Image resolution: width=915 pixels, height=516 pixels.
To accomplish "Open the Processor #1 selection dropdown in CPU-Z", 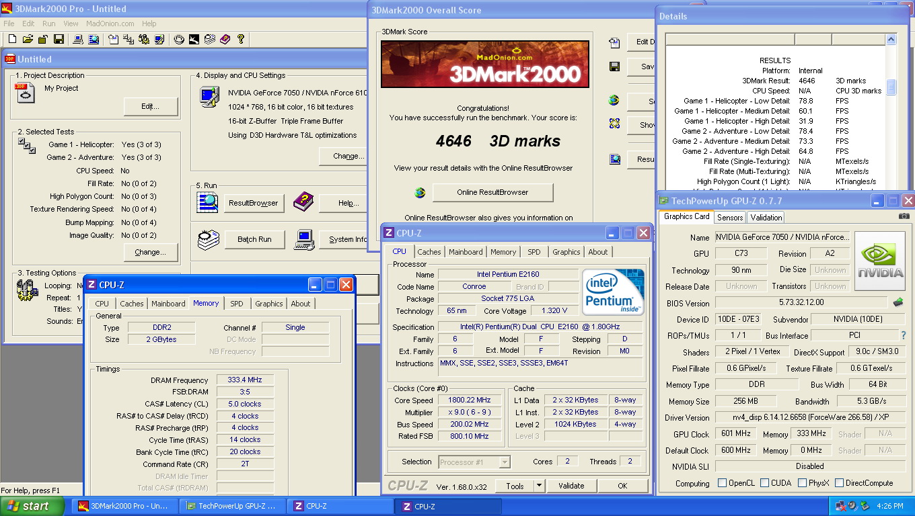I will [x=505, y=462].
